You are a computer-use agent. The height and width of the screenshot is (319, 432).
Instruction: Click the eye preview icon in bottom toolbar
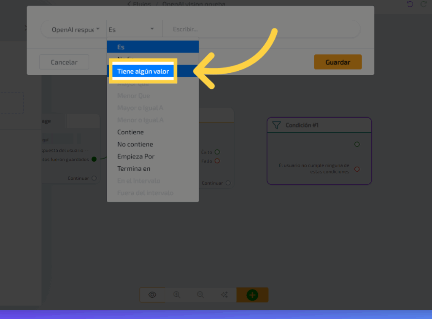pos(152,295)
